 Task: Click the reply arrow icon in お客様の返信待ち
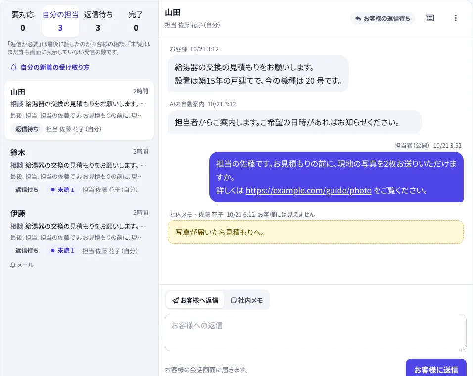point(358,19)
